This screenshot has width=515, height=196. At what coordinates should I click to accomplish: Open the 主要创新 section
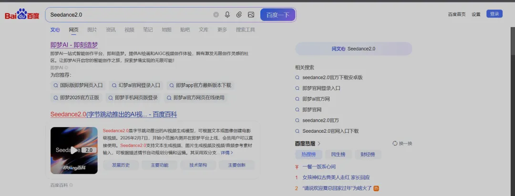(x=237, y=165)
